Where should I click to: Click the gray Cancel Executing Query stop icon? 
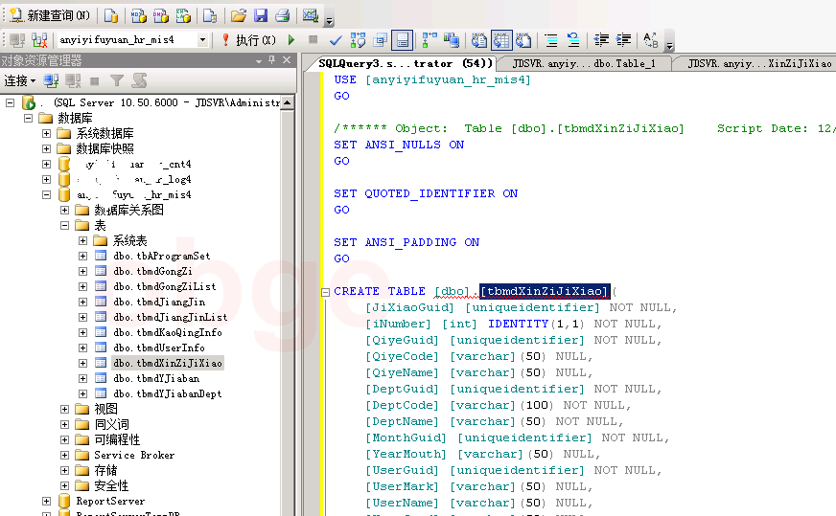313,40
